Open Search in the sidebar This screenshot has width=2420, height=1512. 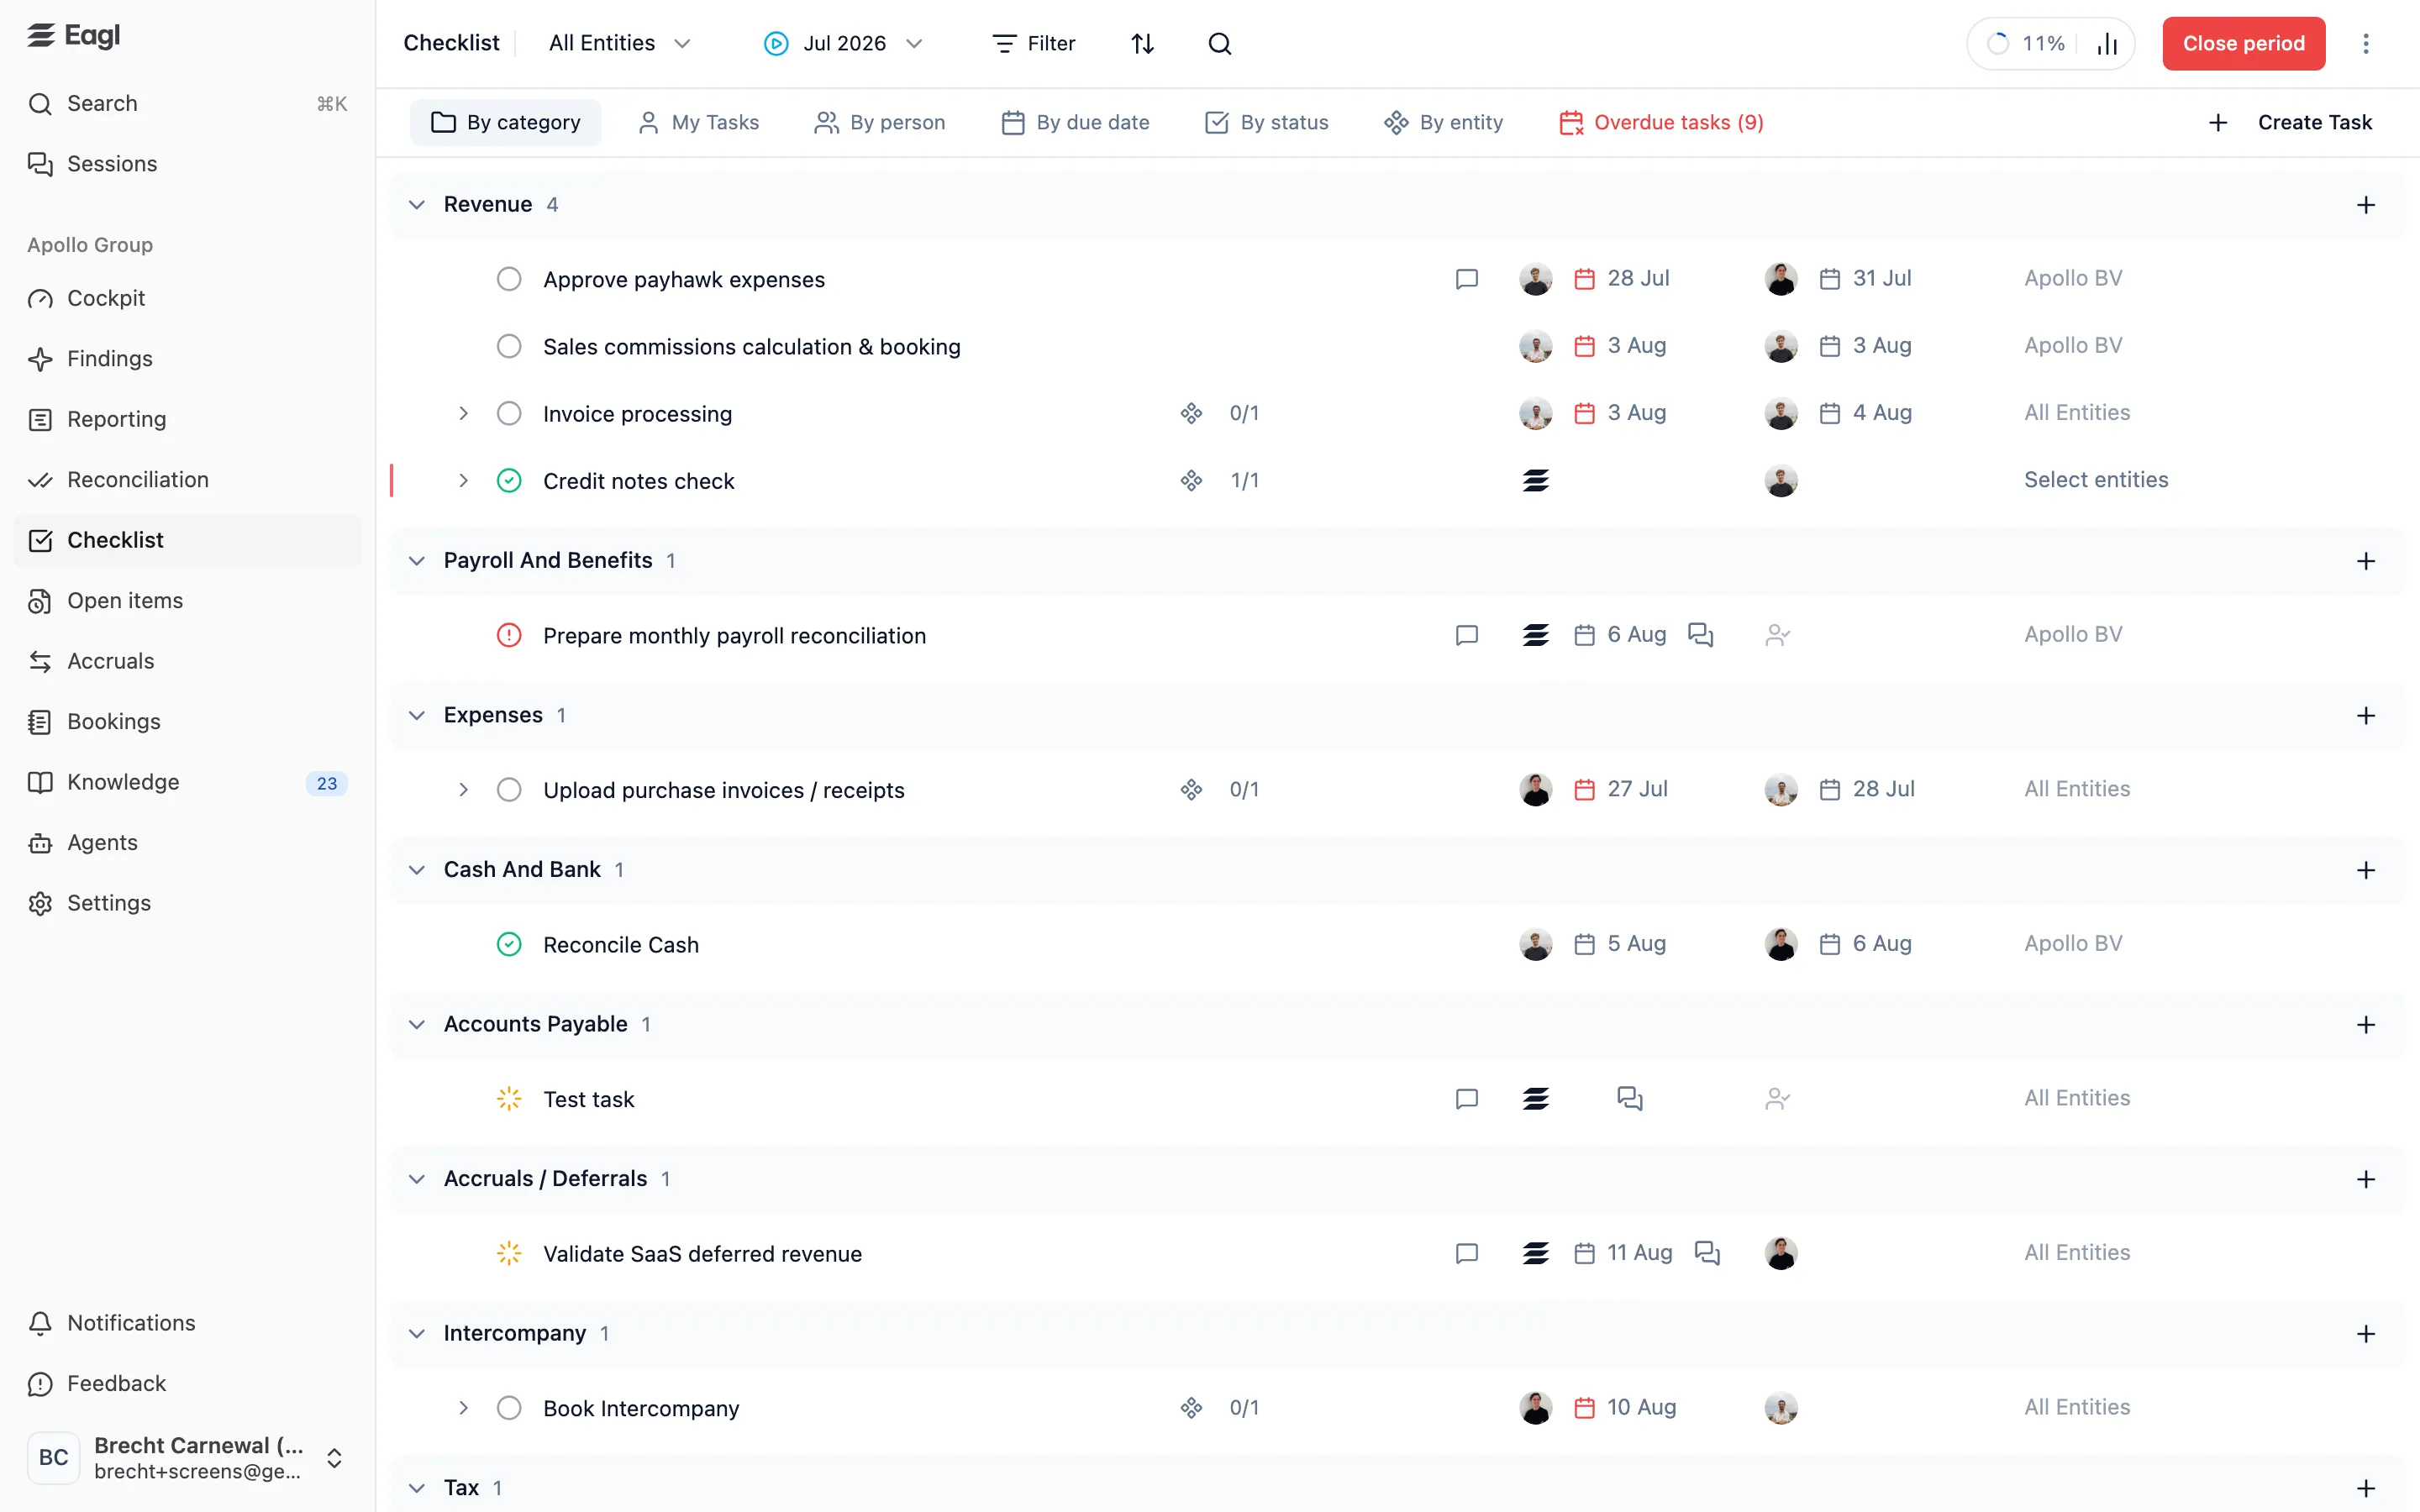(187, 104)
